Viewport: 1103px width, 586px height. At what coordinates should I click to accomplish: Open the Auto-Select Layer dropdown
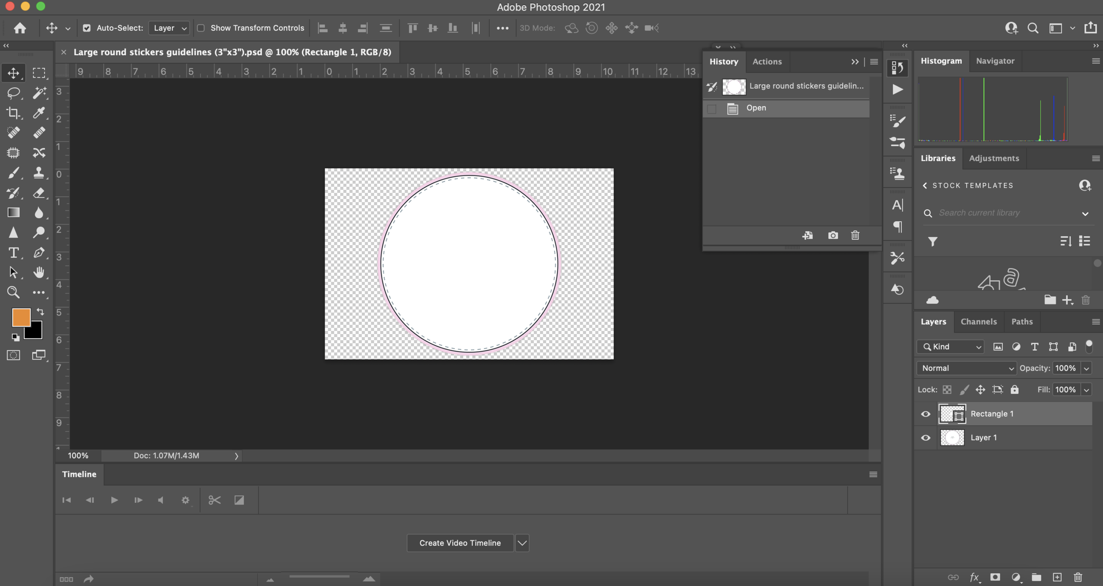170,28
